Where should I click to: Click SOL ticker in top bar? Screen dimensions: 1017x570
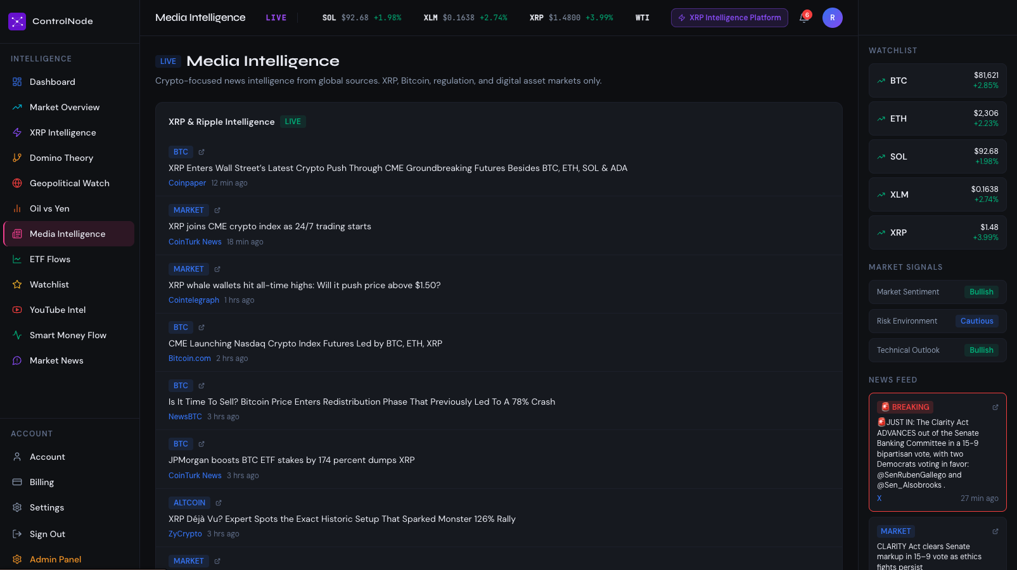pyautogui.click(x=361, y=18)
